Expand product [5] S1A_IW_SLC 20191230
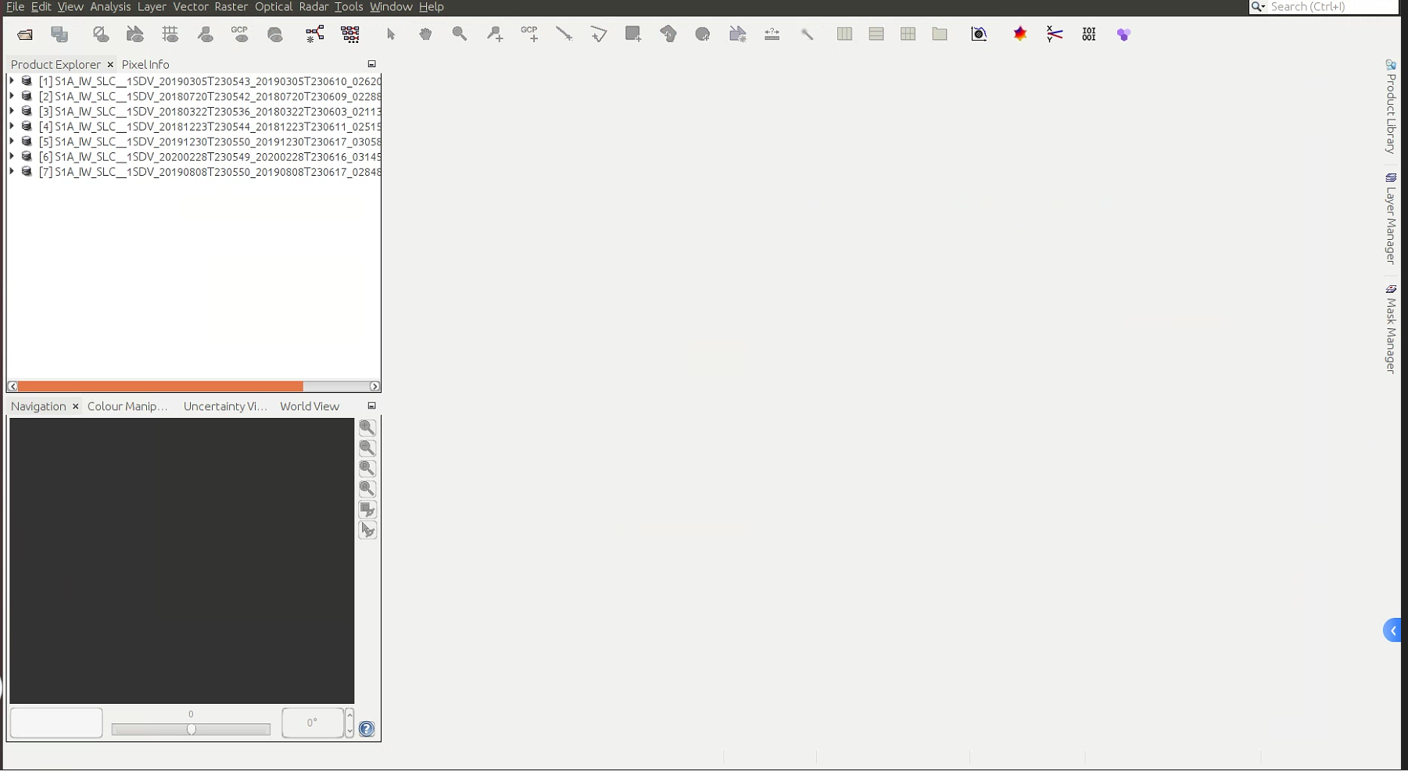 click(12, 141)
